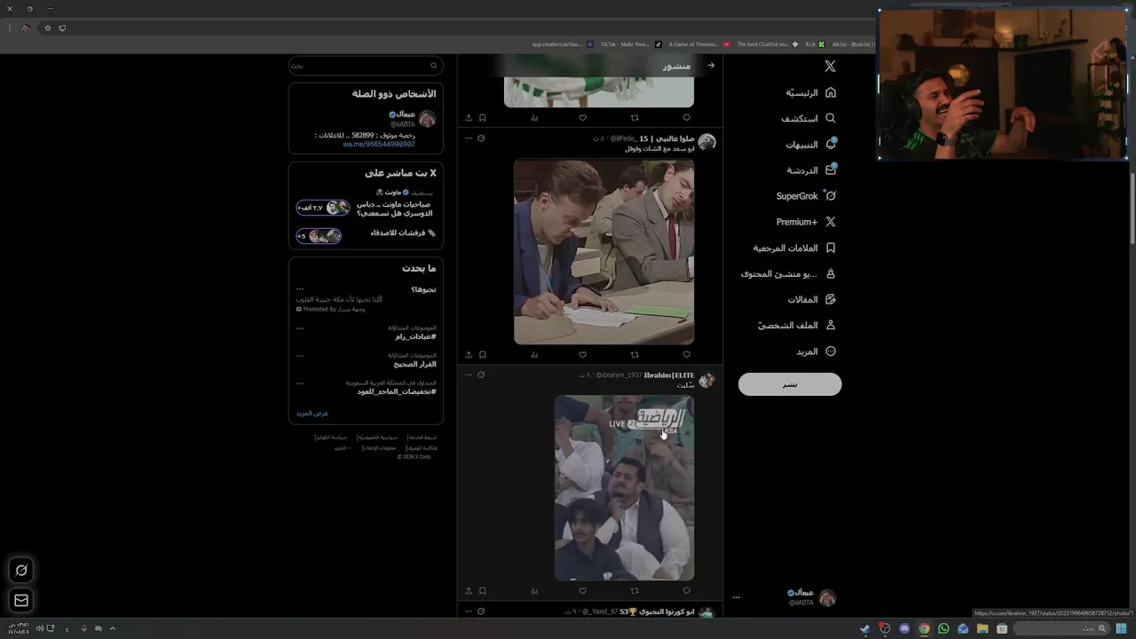Image resolution: width=1136 pixels, height=639 pixels.
Task: View analytics of Ibrahim ELITE post
Action: click(534, 590)
